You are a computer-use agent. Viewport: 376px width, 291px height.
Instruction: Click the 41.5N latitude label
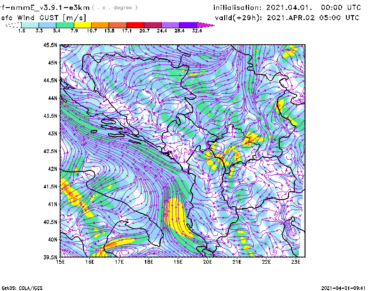coord(50,186)
